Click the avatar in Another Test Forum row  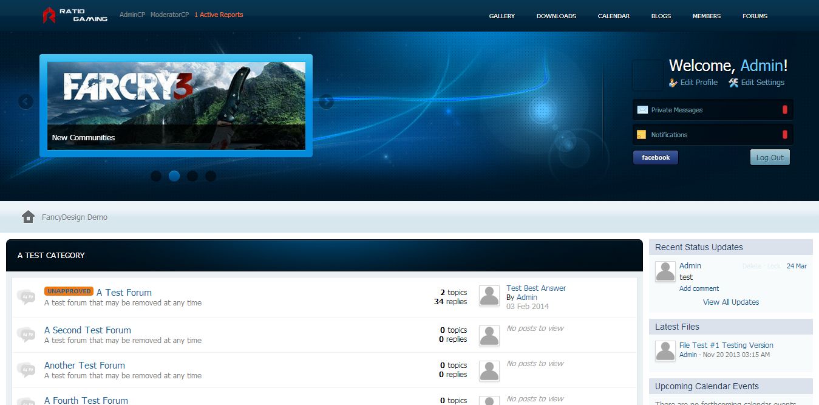489,371
